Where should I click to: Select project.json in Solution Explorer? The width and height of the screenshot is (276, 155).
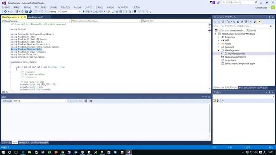click(x=230, y=60)
